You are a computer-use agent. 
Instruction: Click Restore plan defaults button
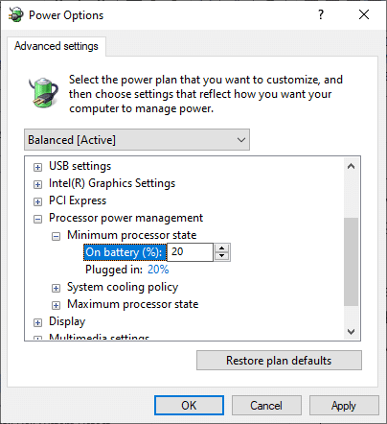[x=279, y=361]
